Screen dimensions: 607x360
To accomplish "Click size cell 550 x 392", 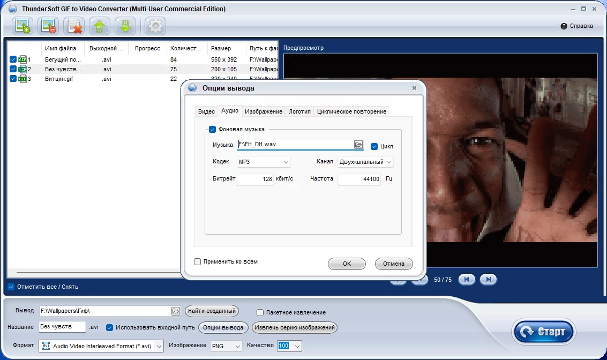I will coord(224,59).
